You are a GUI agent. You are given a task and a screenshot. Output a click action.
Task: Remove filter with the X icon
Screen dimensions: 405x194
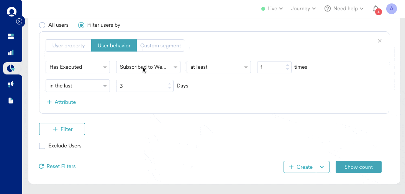point(380,41)
